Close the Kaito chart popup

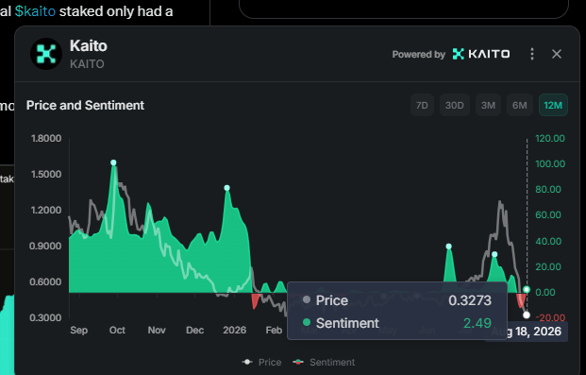point(557,54)
